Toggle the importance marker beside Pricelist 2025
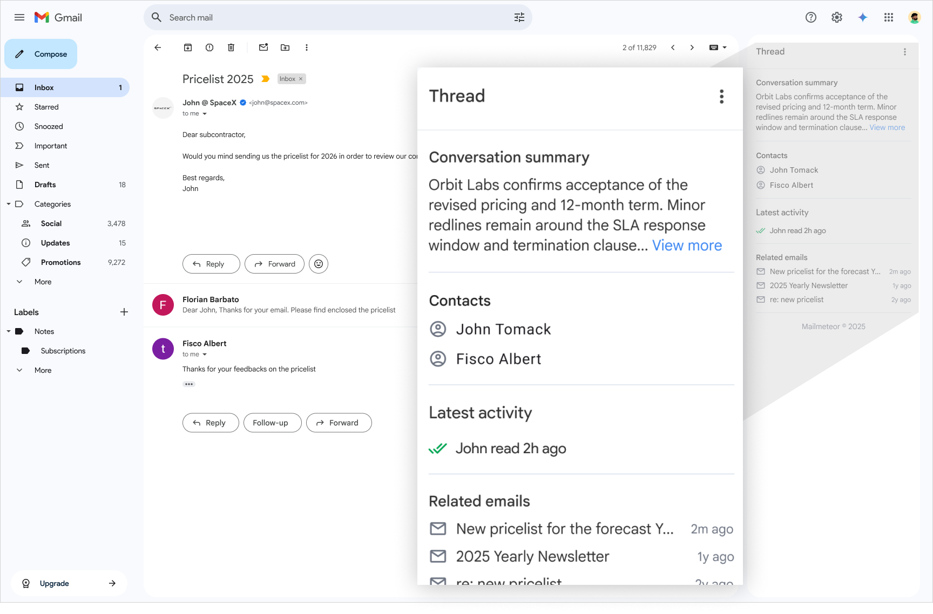The image size is (933, 614). click(265, 79)
